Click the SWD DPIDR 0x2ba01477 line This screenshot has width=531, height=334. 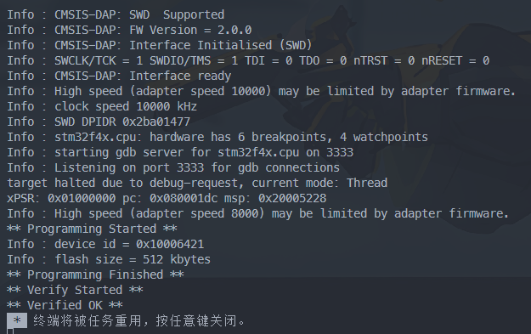(x=99, y=122)
